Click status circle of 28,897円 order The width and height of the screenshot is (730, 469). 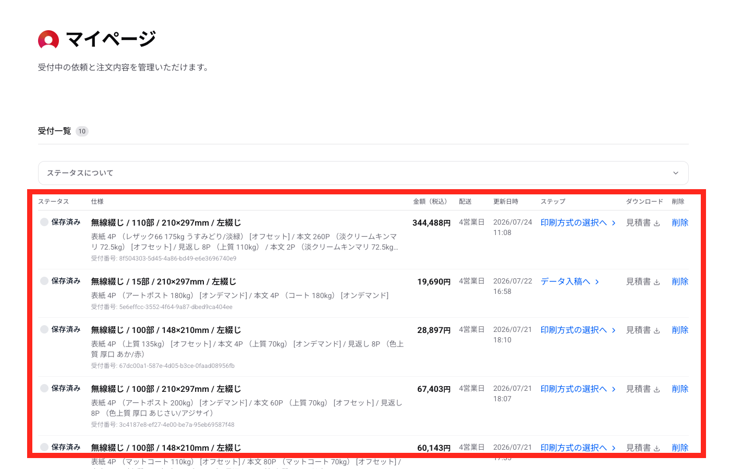click(44, 329)
